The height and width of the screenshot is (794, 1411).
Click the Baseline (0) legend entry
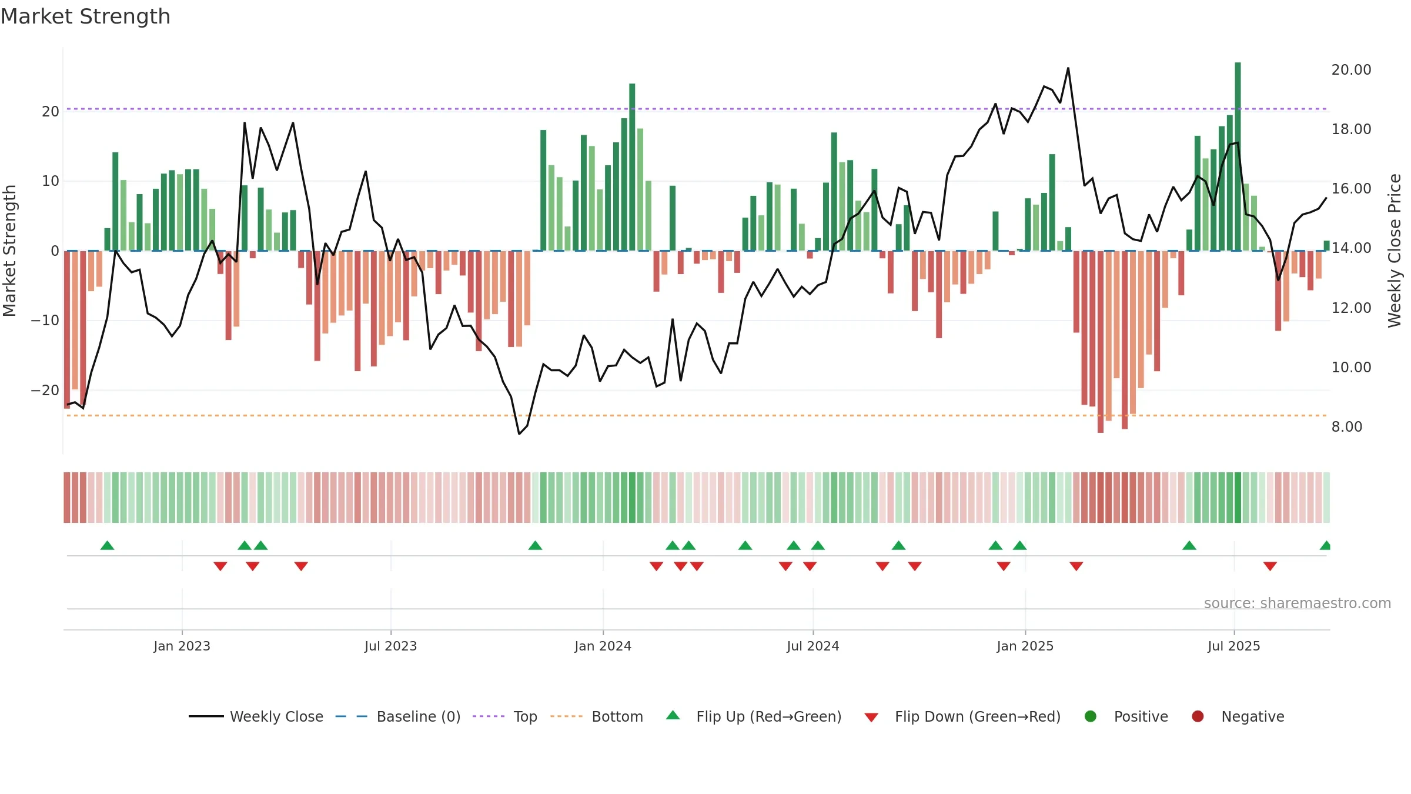(398, 716)
